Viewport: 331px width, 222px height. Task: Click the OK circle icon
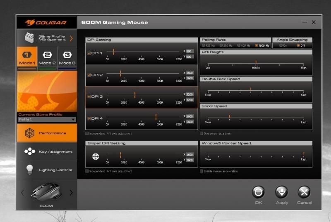tap(258, 192)
